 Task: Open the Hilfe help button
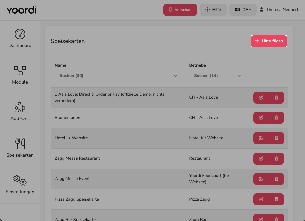point(213,10)
